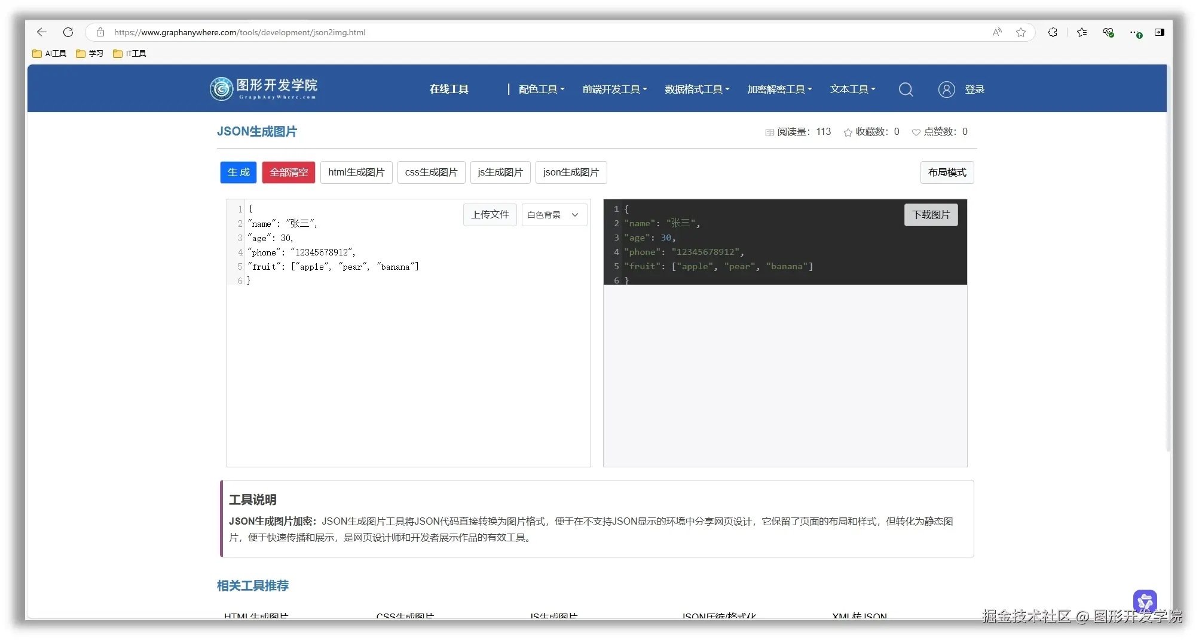The image size is (1199, 641).
Task: Bookmark this page with the address bar star
Action: point(1021,32)
